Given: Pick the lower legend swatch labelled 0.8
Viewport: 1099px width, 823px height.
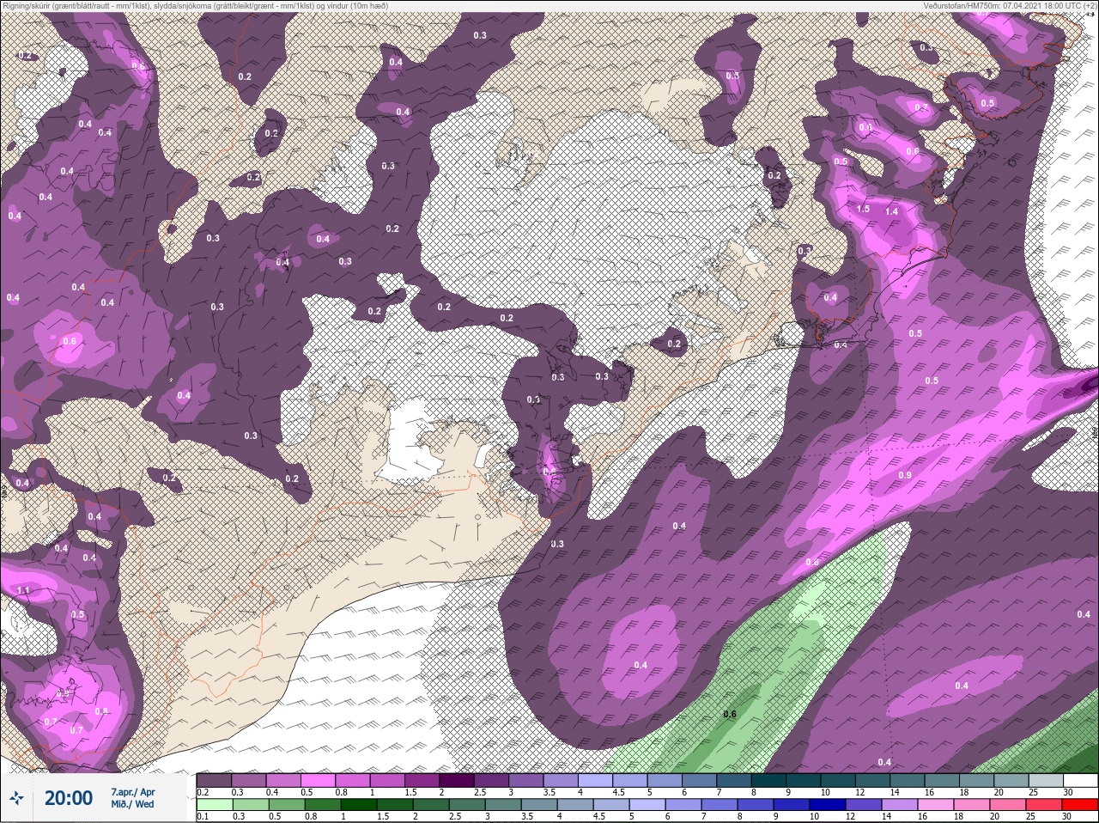Looking at the screenshot, I should pyautogui.click(x=323, y=804).
